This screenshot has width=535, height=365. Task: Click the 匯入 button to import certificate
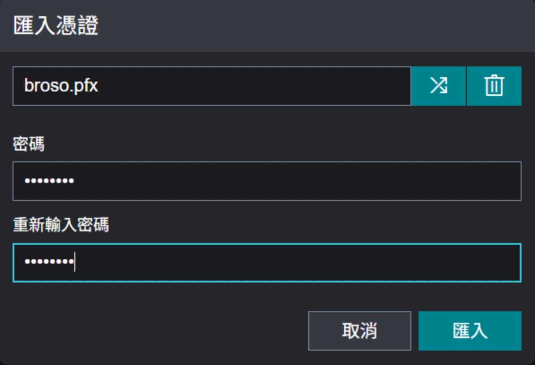click(470, 331)
